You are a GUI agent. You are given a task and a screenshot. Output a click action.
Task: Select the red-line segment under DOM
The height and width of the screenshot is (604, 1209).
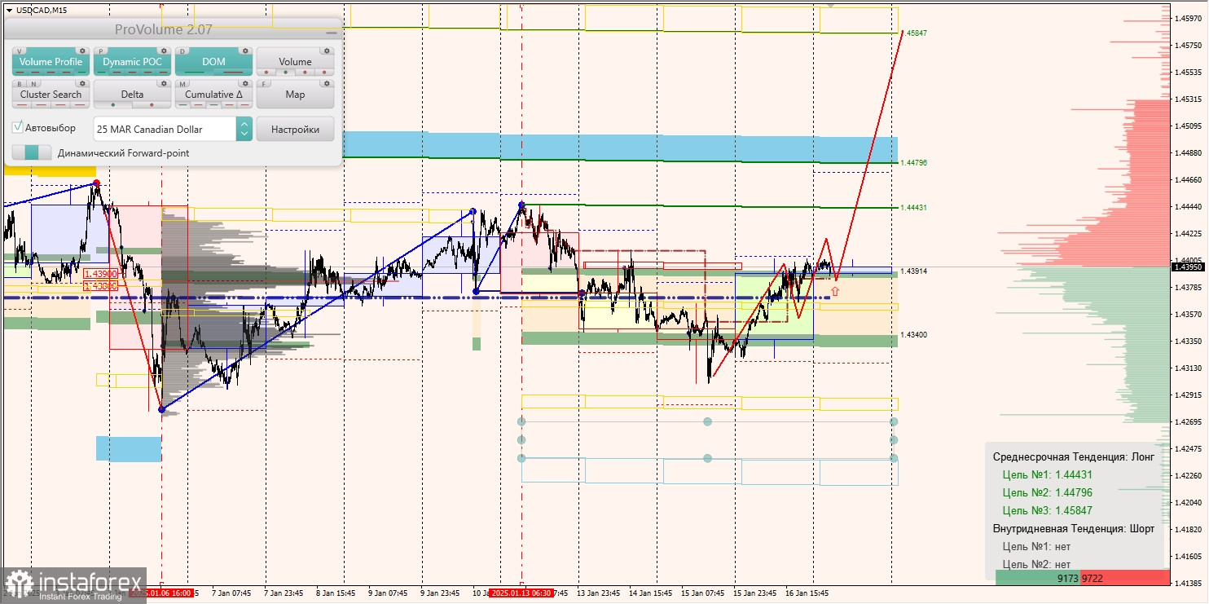(x=233, y=73)
